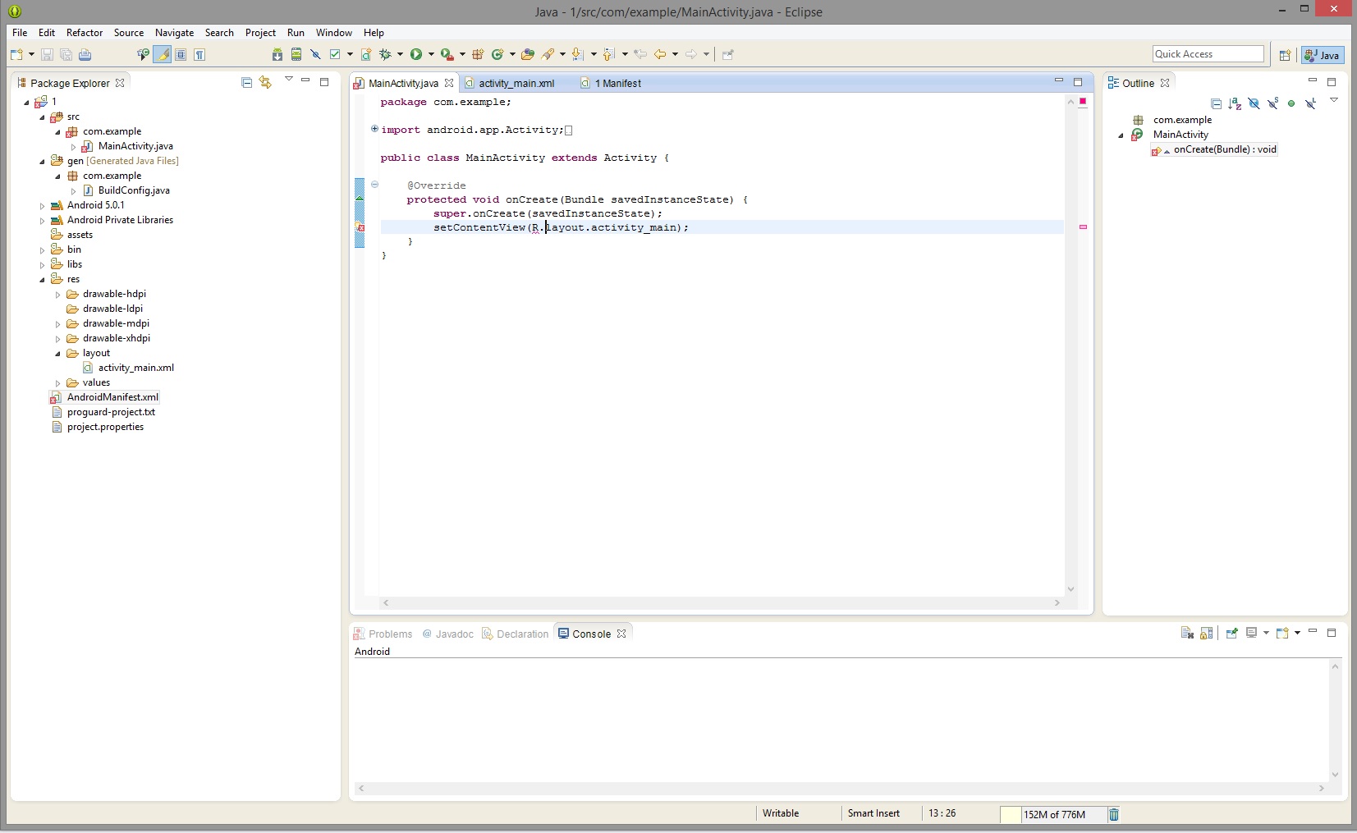Toggle Hide Fields in Outline view
This screenshot has width=1357, height=833.
[1254, 103]
